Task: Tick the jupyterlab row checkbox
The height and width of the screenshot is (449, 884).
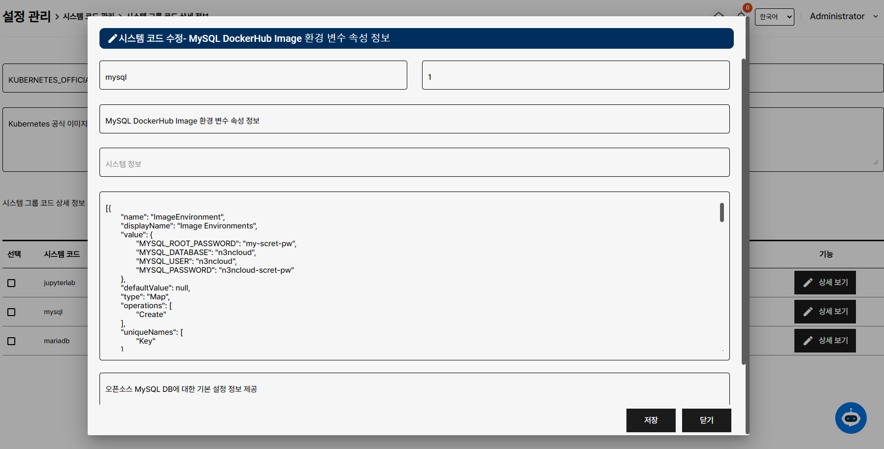Action: 11,283
